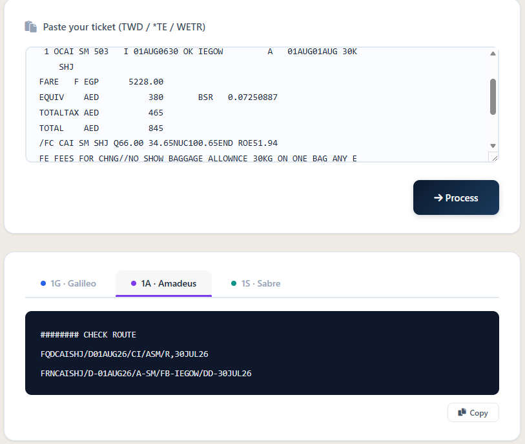Screen dimensions: 525x444
Task: Click the 1 OCAI SM 503 segment line
Action: (x=201, y=52)
